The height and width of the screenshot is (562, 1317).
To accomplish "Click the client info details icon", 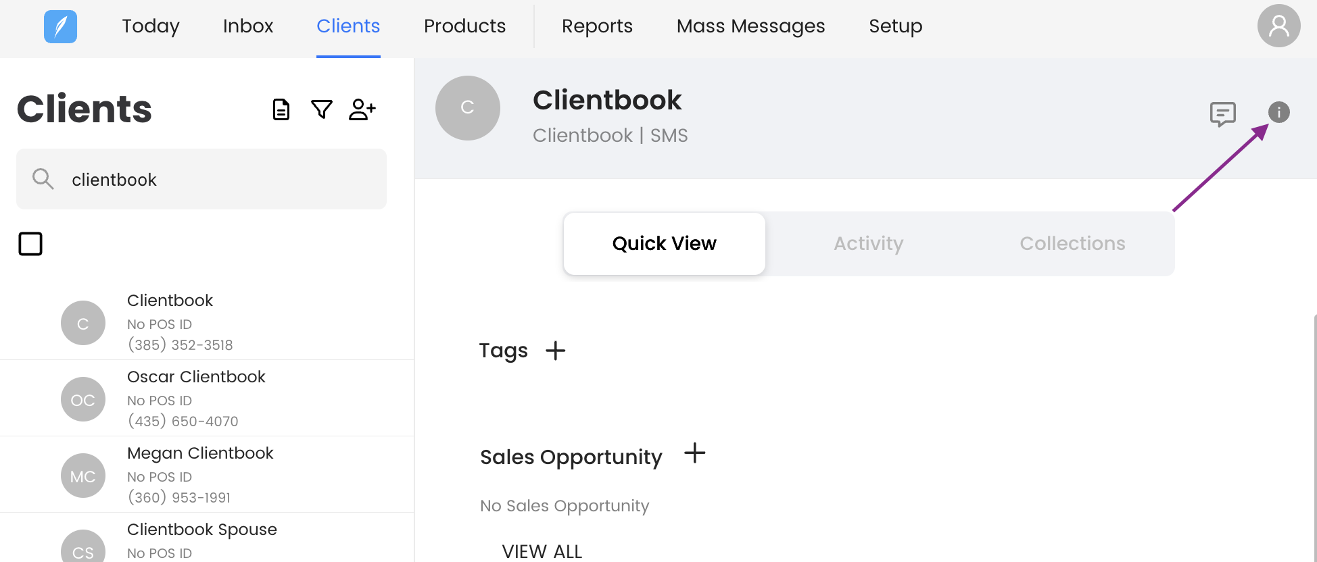I will click(x=1278, y=112).
